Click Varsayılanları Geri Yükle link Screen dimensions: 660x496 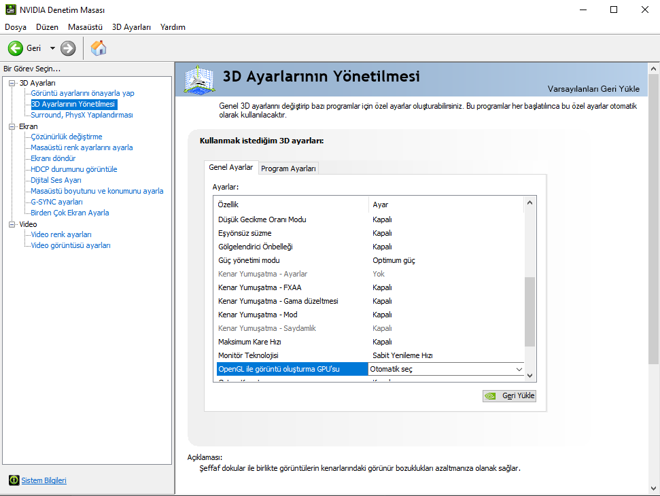593,89
